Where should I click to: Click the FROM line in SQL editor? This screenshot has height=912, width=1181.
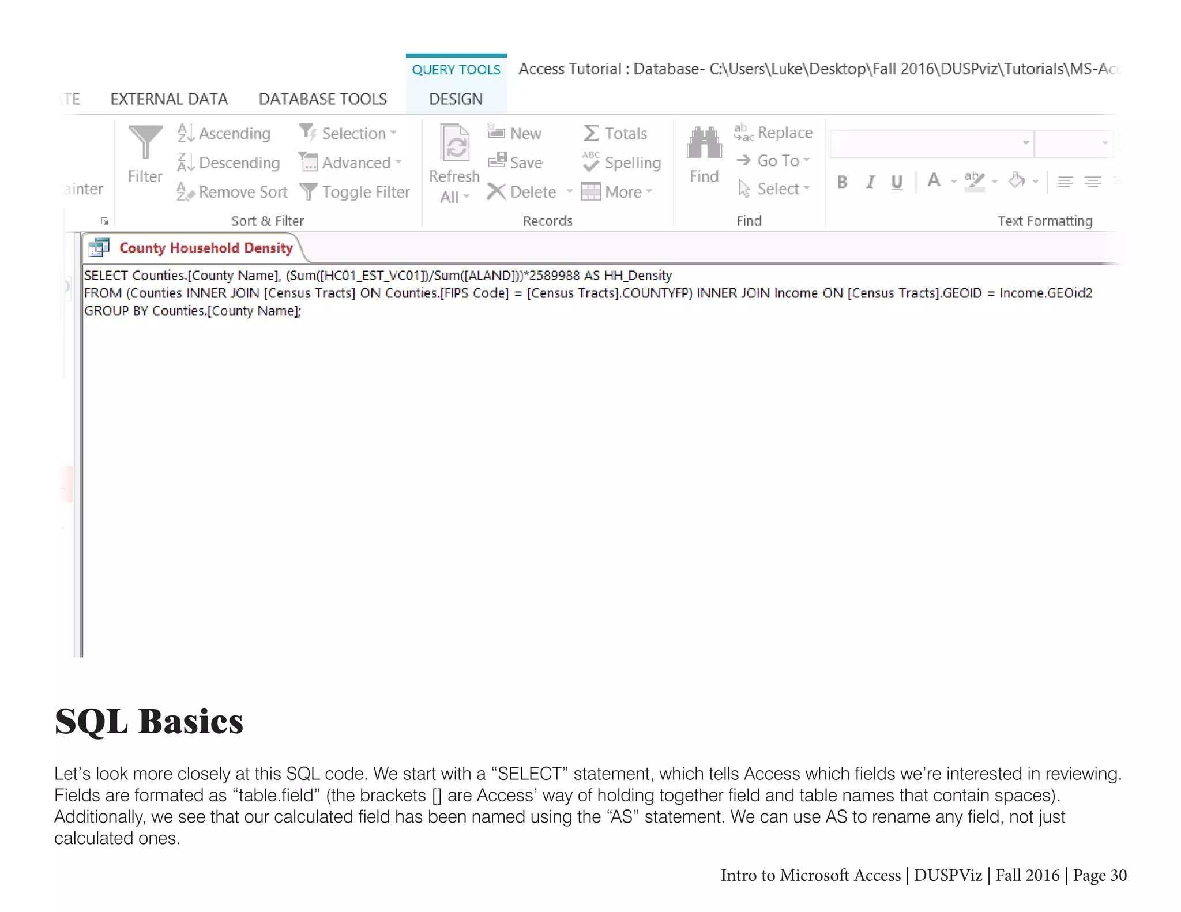[x=588, y=293]
